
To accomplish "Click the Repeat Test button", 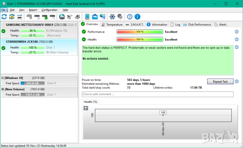I will click(220, 82).
